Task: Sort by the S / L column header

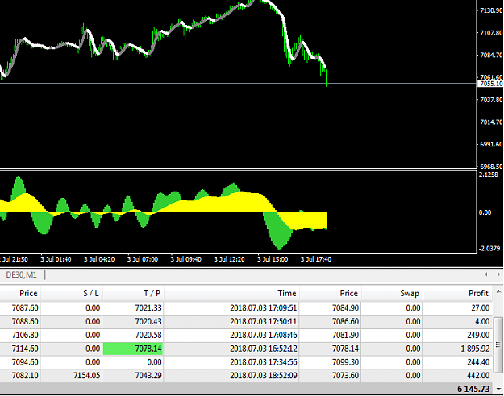Action: [x=91, y=293]
